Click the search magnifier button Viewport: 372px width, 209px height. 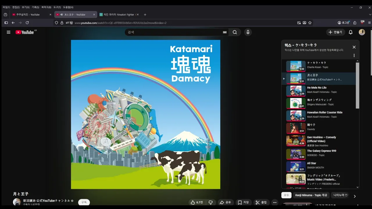coord(235,32)
